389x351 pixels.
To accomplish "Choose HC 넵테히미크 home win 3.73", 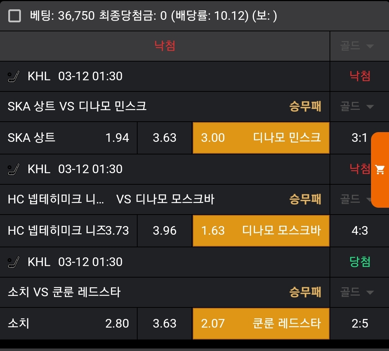I will pyautogui.click(x=68, y=231).
